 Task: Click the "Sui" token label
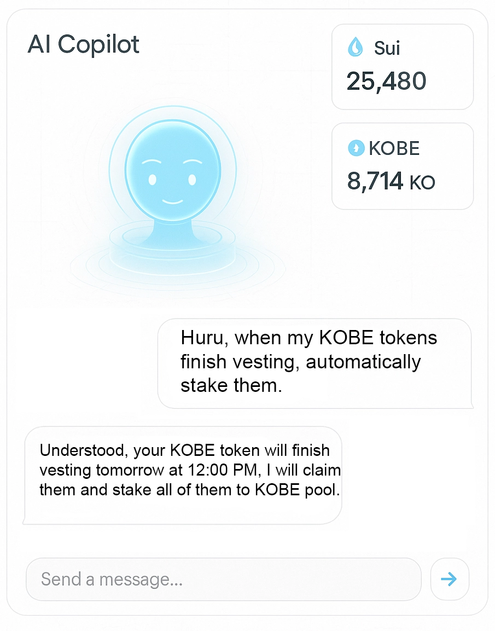point(387,48)
